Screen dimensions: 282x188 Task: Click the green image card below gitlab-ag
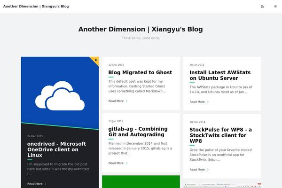tap(141, 182)
